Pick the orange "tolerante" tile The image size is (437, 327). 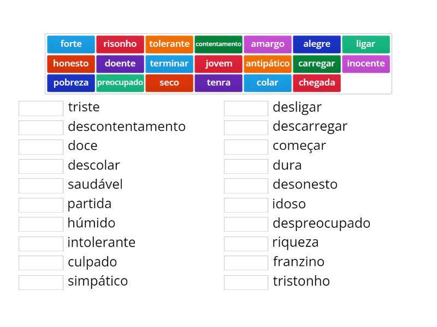[x=169, y=44]
